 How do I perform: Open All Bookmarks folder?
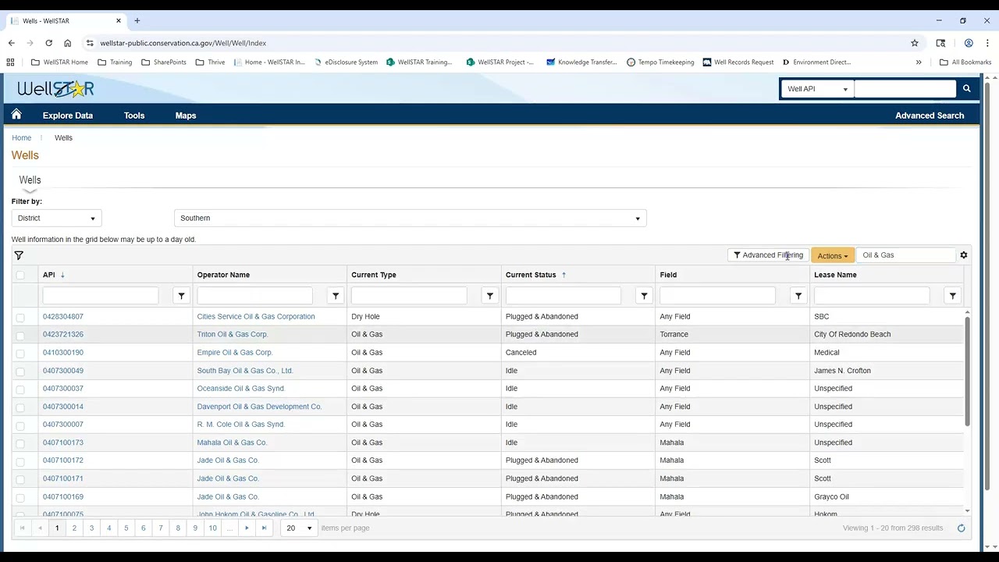pos(965,62)
